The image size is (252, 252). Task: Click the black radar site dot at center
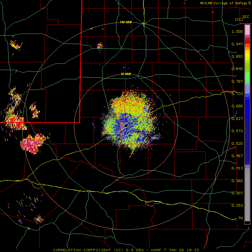point(126,126)
